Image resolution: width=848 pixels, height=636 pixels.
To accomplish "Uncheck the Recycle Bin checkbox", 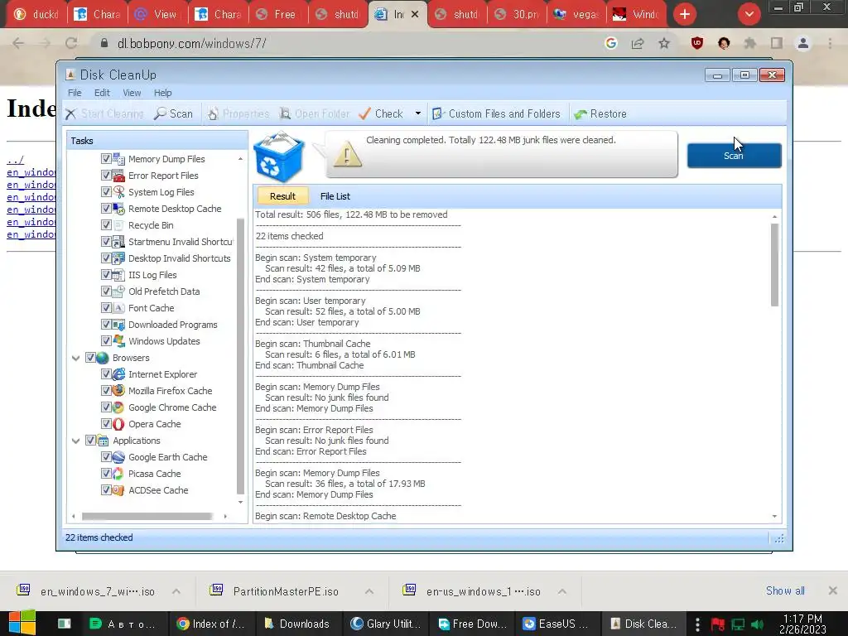I will (x=106, y=225).
